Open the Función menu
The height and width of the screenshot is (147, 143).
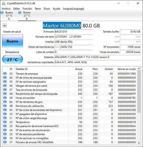(x=27, y=9)
